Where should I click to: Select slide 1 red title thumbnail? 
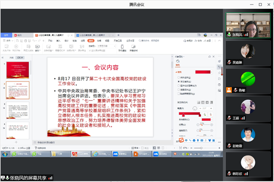pyautogui.click(x=18, y=70)
